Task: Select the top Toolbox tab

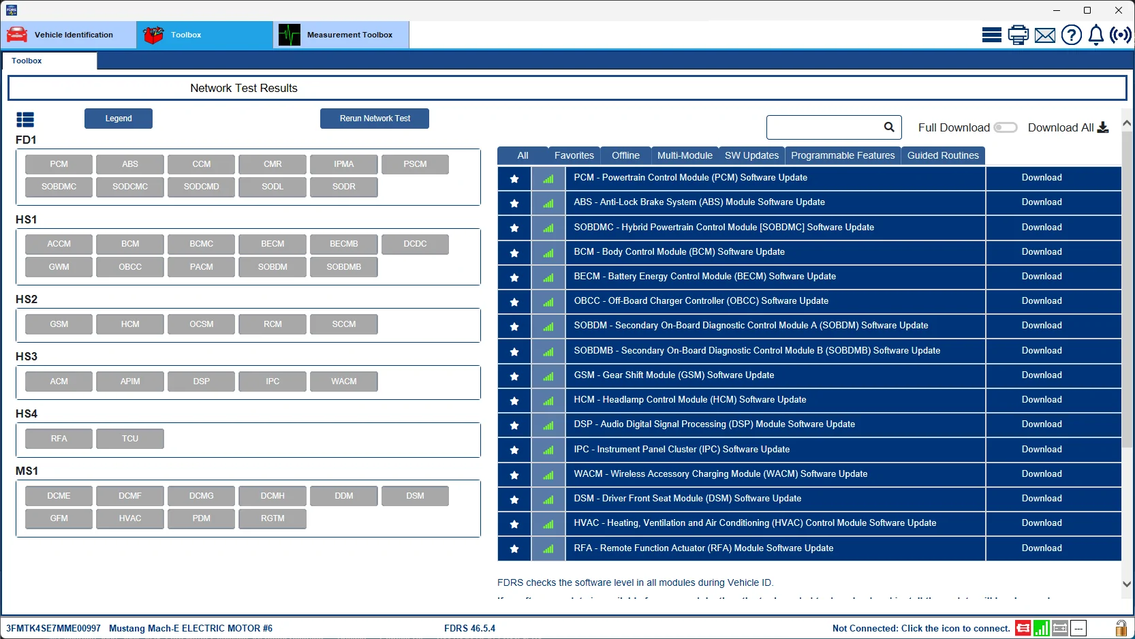Action: (204, 35)
